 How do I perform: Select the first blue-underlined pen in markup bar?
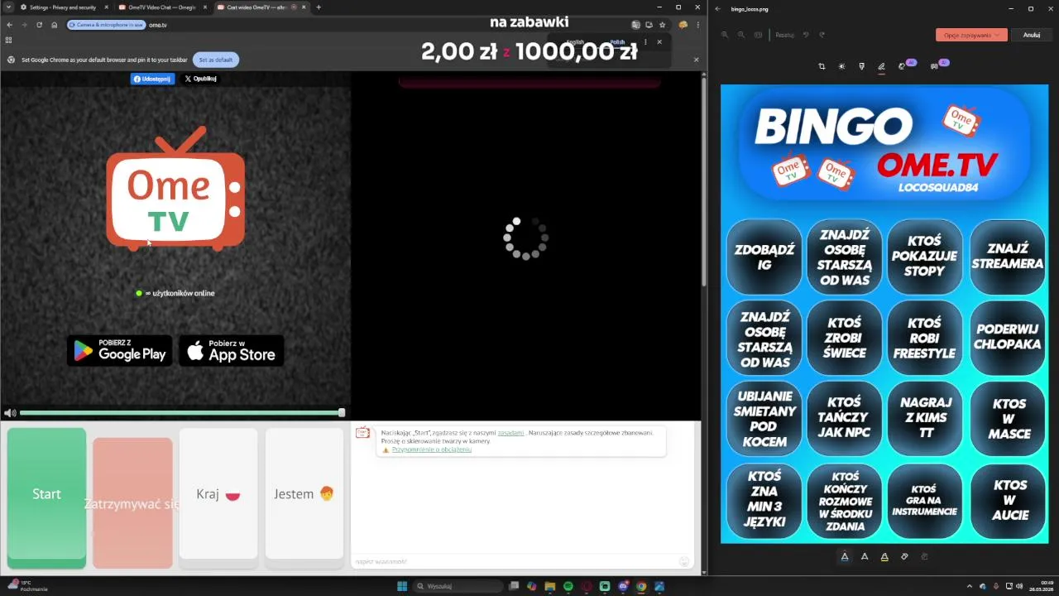(845, 556)
